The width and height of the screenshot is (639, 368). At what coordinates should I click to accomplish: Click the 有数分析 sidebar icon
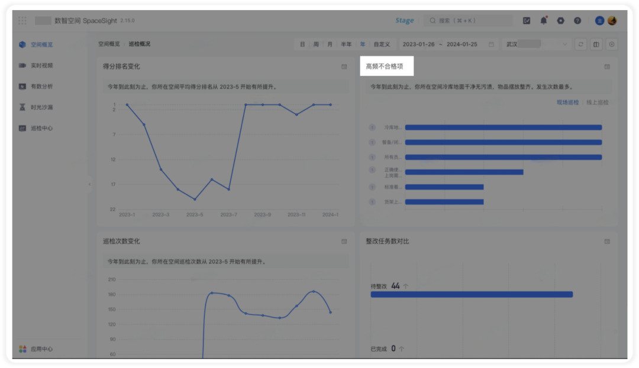tap(22, 86)
